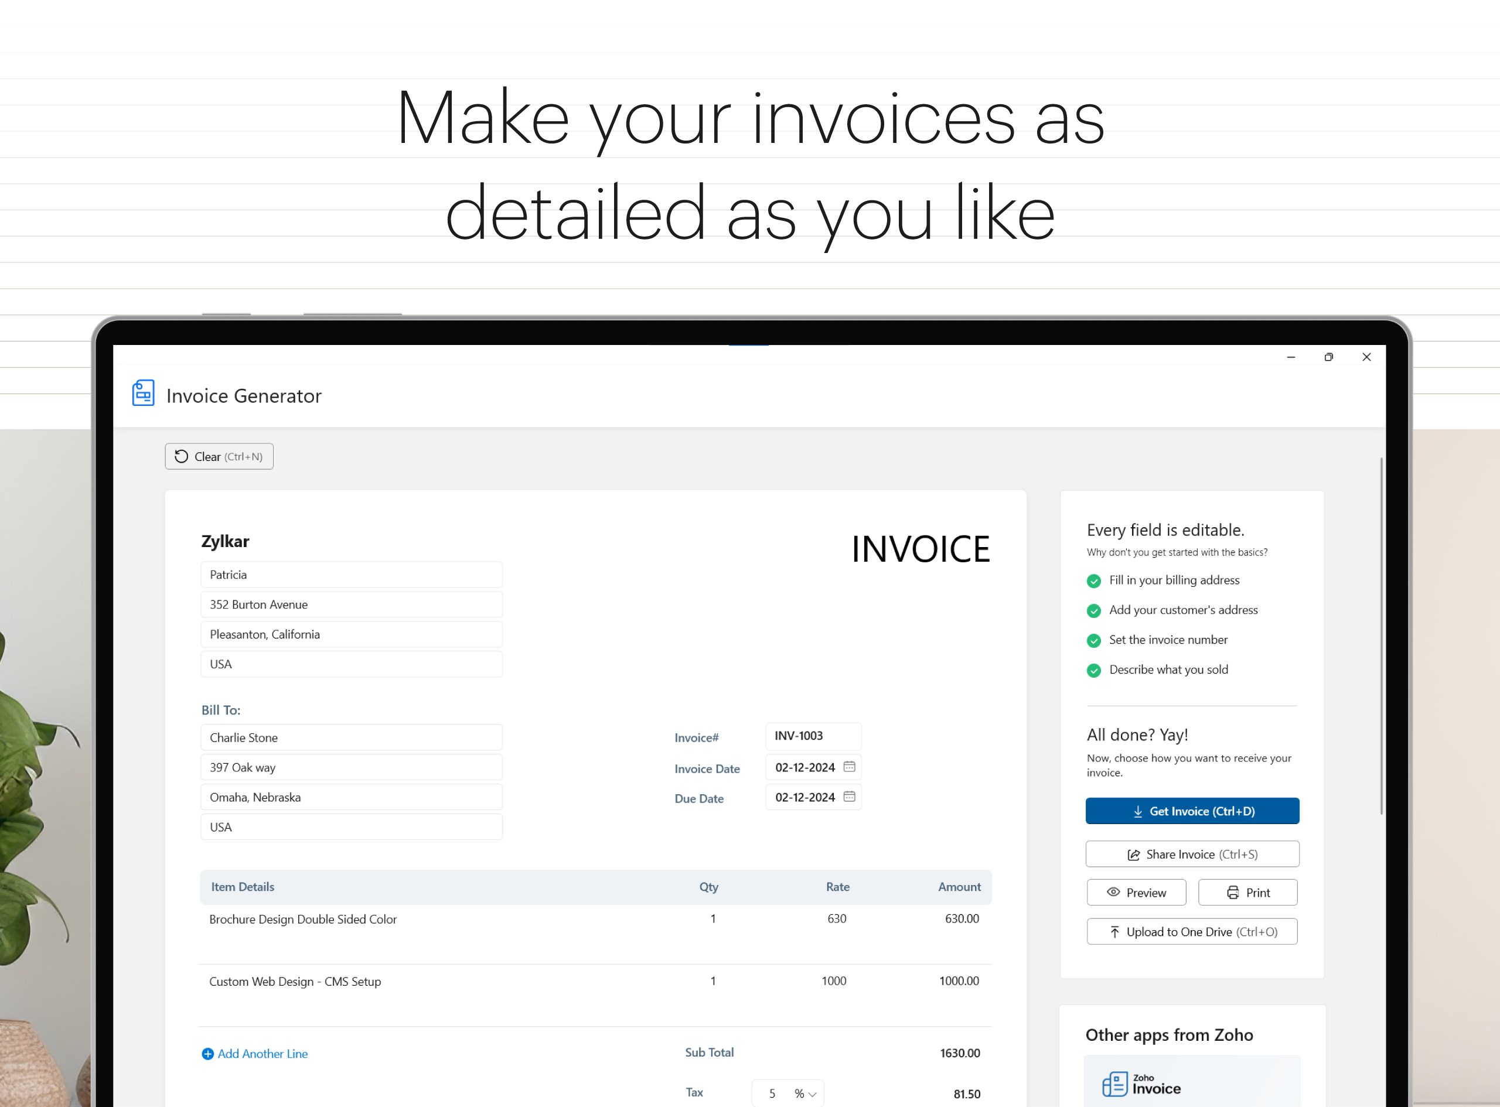Image resolution: width=1500 pixels, height=1107 pixels.
Task: Click the download icon on Get Invoice button
Action: click(x=1137, y=811)
